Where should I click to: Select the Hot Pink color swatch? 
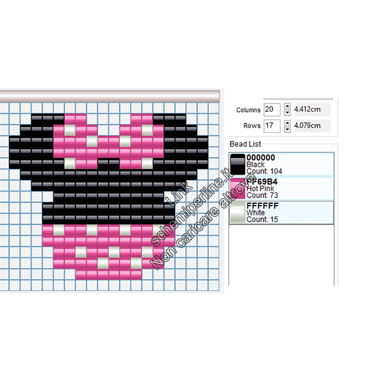pyautogui.click(x=237, y=189)
